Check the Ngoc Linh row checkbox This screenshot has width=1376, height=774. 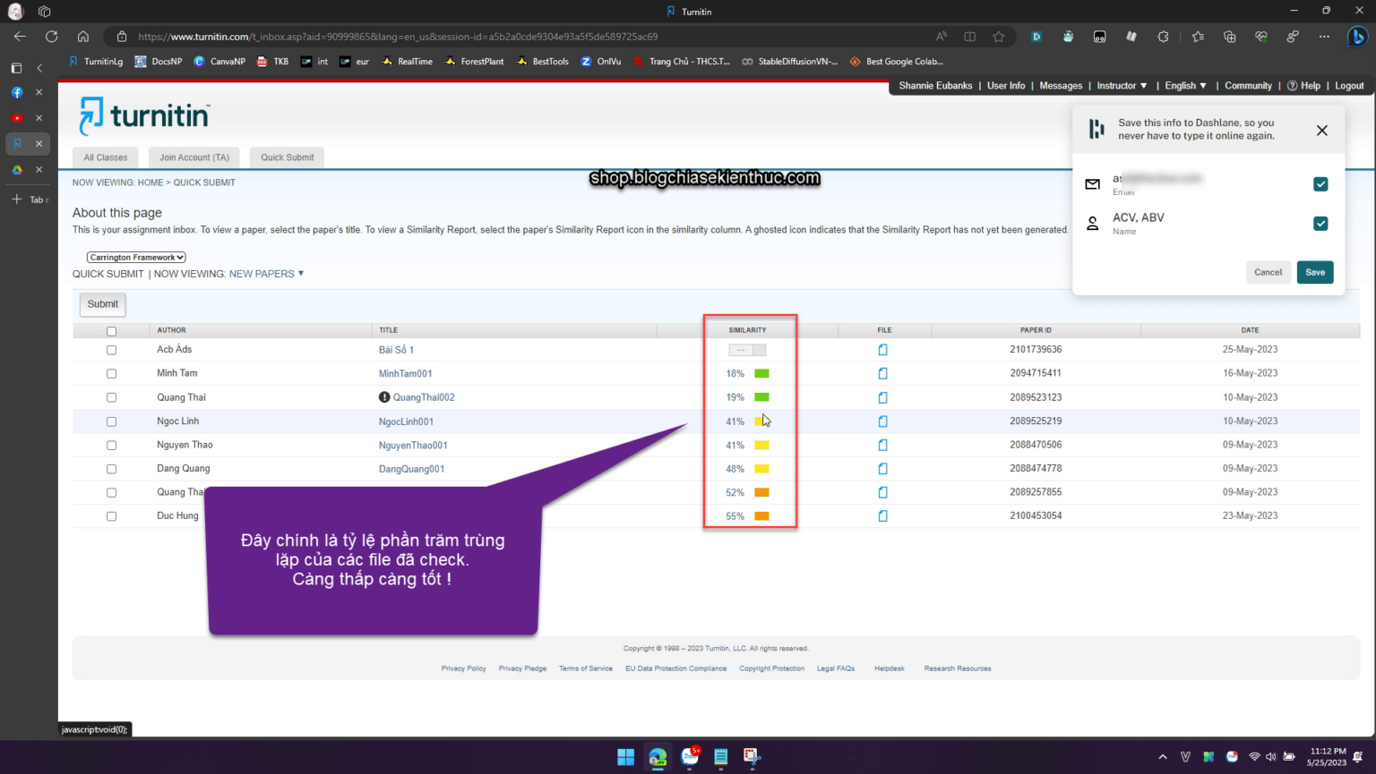[111, 421]
